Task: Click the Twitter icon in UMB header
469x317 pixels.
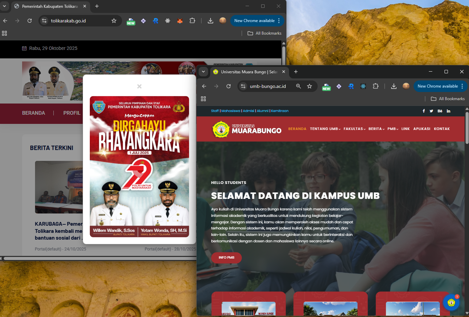Action: (x=431, y=111)
